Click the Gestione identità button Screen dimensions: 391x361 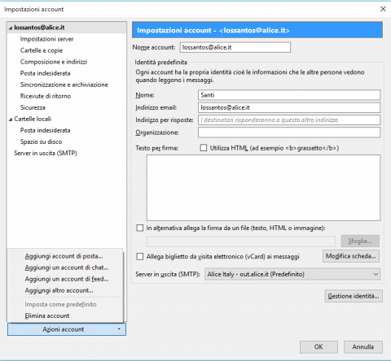354,296
